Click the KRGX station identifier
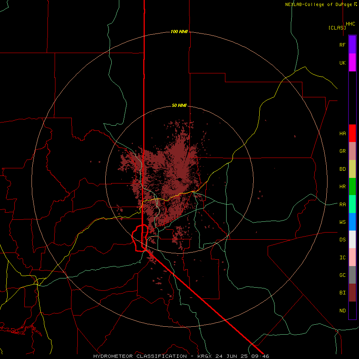Viewport: 359px width, 359px height. pyautogui.click(x=205, y=356)
